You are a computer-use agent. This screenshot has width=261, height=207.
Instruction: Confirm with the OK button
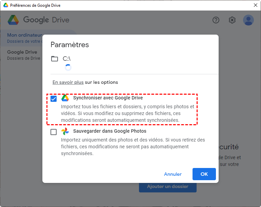[204, 174]
